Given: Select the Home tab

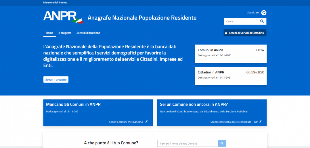Looking at the screenshot, I should [x=49, y=33].
